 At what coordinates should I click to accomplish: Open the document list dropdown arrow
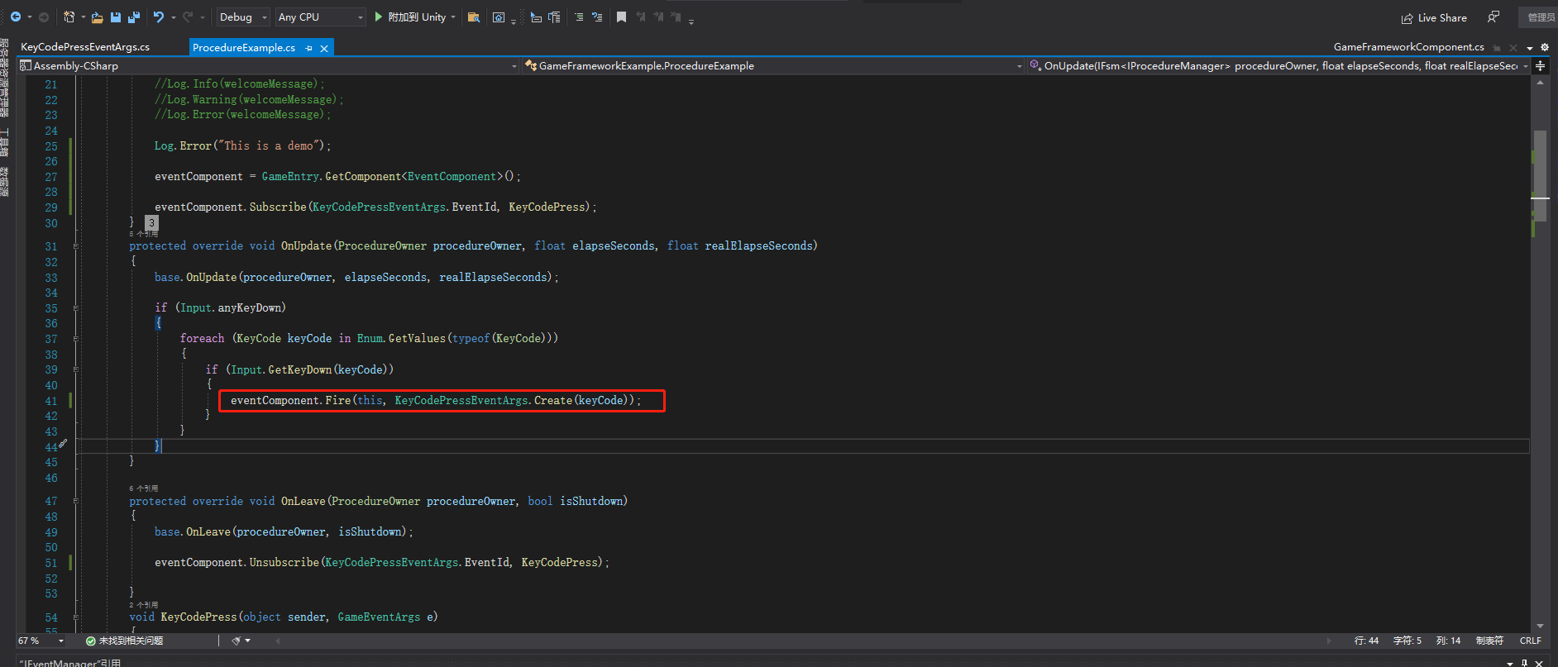(1530, 48)
